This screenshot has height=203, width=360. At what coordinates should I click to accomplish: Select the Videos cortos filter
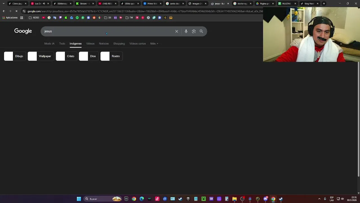(x=138, y=44)
